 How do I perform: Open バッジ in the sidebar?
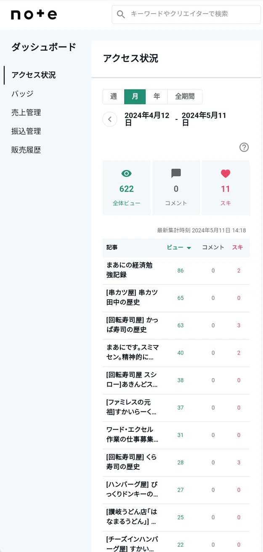pos(22,94)
